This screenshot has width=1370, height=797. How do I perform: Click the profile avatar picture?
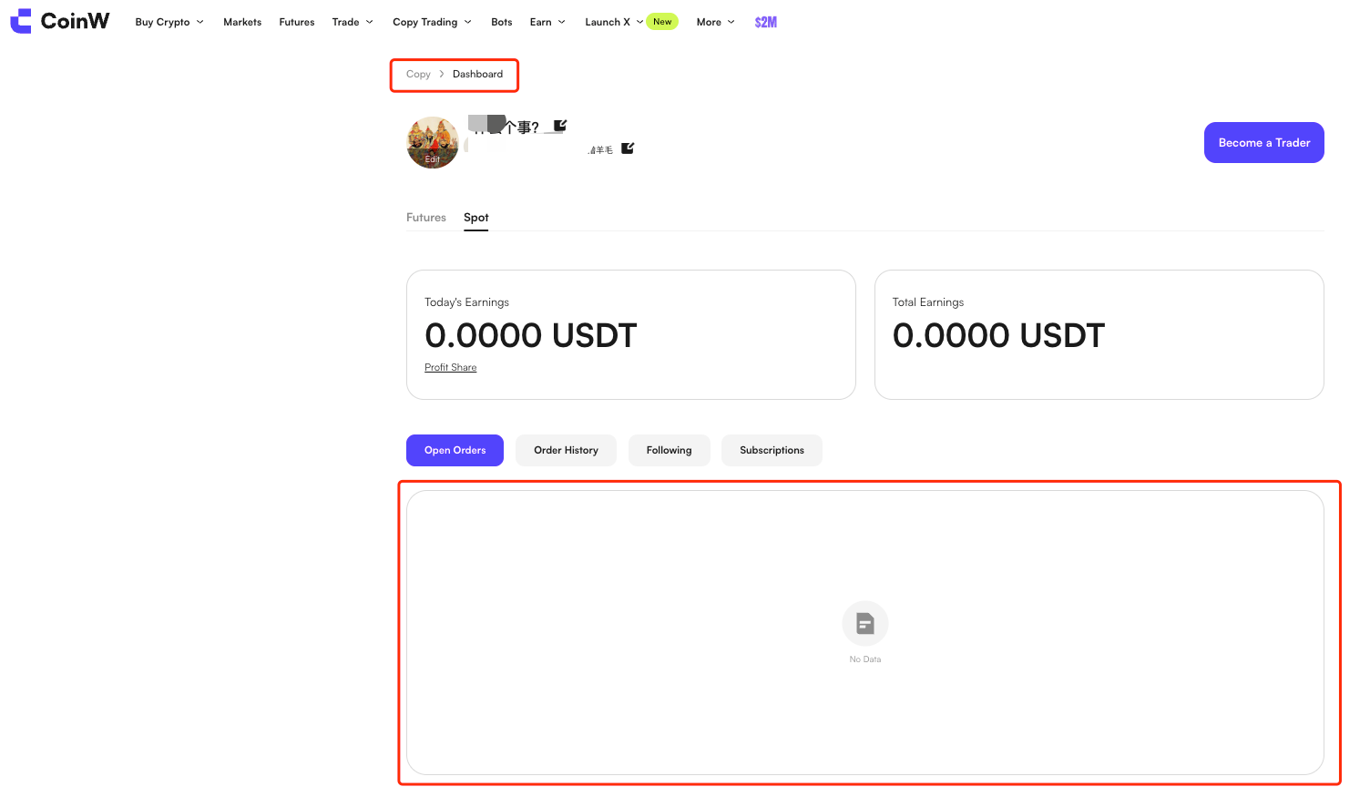pos(432,142)
